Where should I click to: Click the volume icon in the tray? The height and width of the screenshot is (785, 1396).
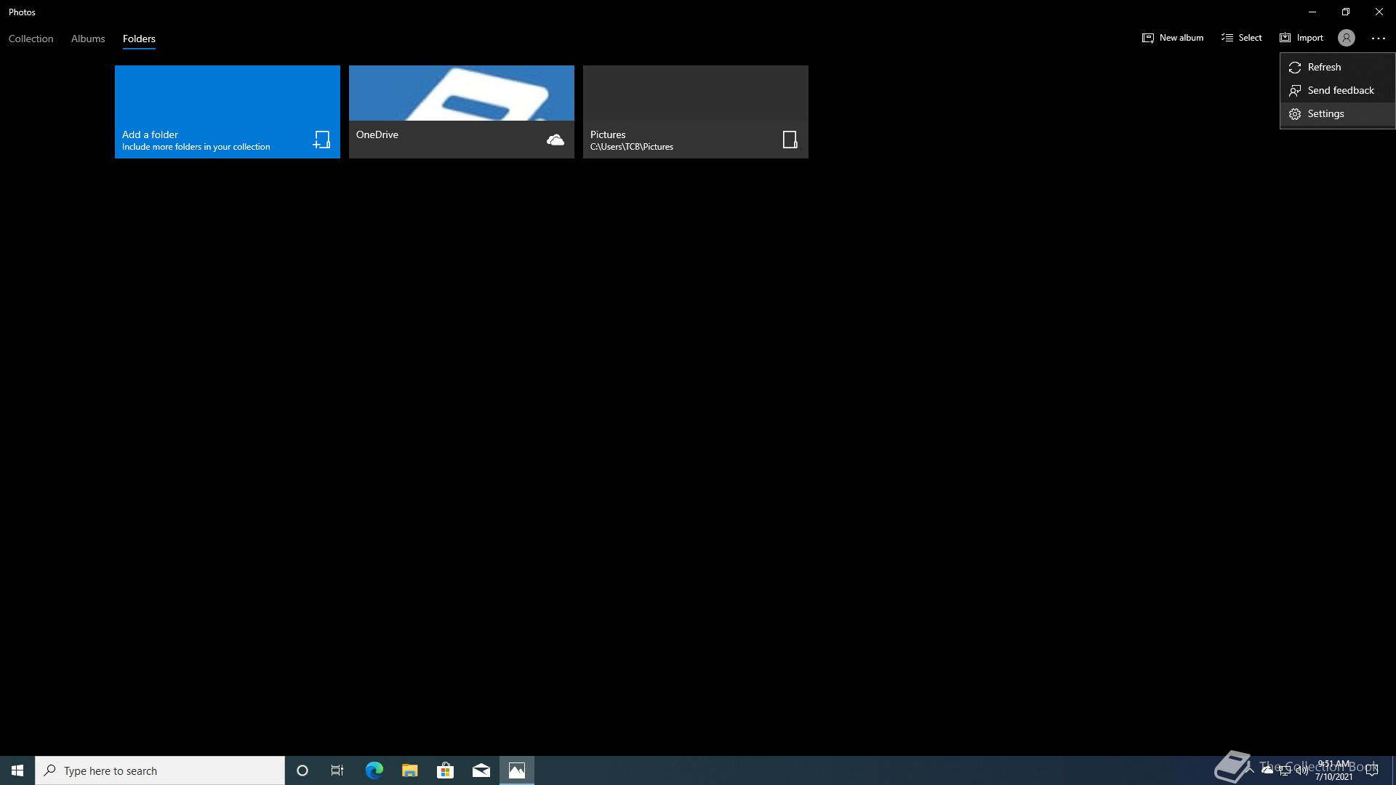tap(1301, 770)
